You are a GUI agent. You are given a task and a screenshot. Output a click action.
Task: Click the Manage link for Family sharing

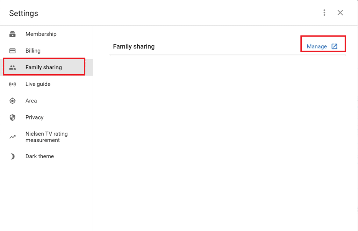317,46
